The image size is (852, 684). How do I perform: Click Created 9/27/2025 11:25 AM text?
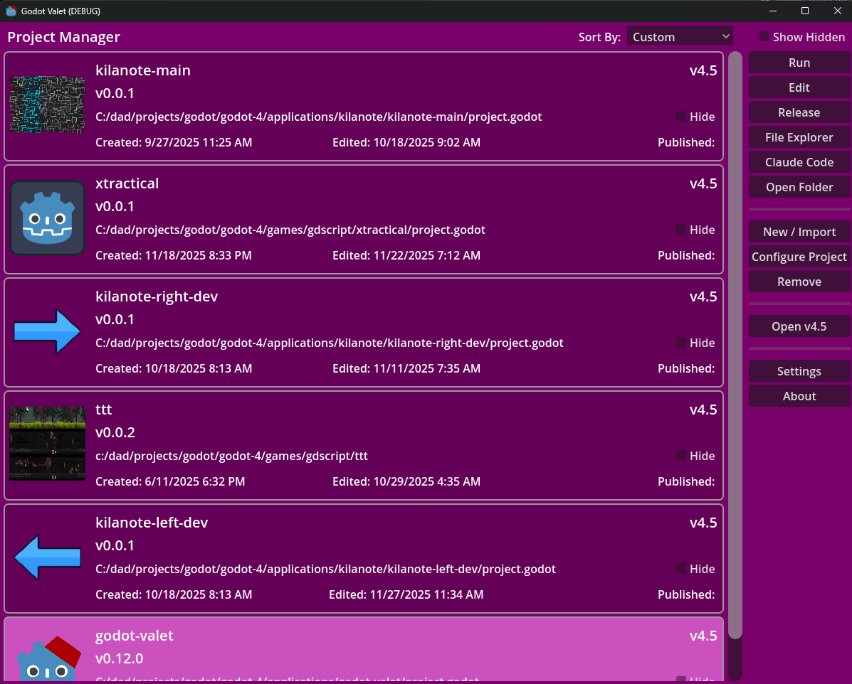[174, 142]
